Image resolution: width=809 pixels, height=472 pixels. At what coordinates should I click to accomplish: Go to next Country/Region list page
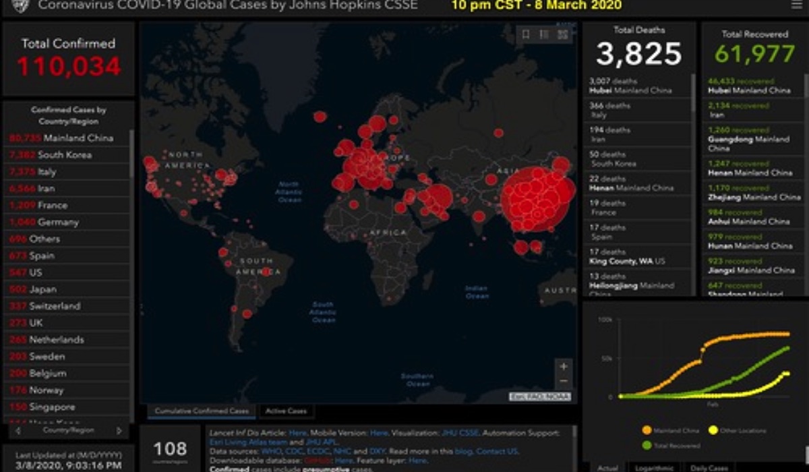coord(119,430)
